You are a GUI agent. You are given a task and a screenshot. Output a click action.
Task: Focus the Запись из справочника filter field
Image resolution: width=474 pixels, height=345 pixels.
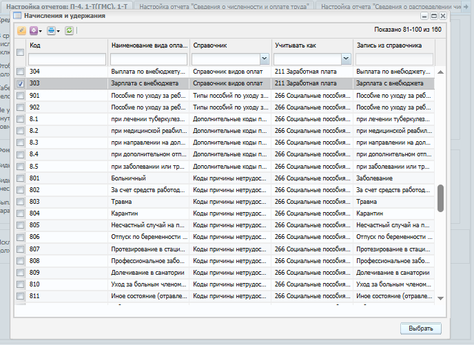point(394,59)
